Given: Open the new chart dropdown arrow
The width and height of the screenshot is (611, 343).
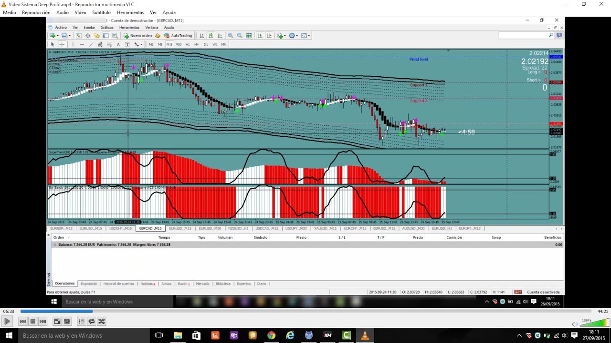Looking at the screenshot, I should [58, 36].
